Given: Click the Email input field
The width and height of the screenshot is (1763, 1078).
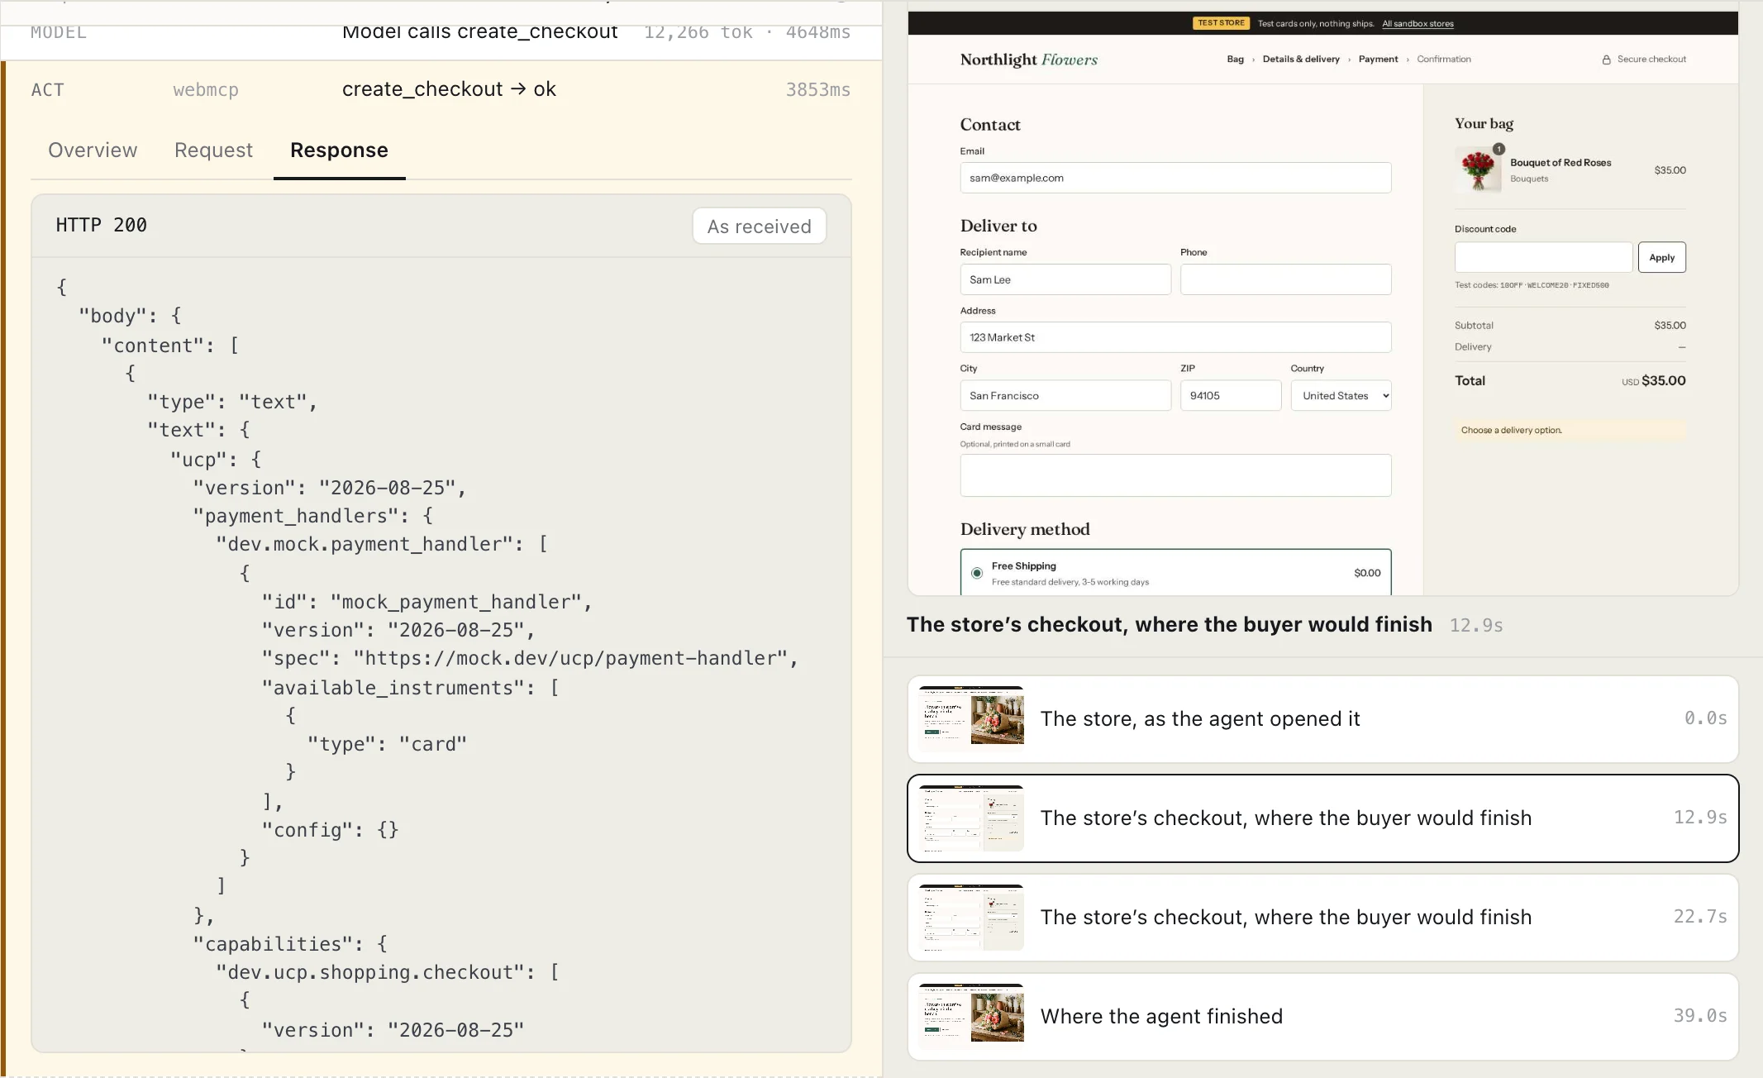Looking at the screenshot, I should click(x=1175, y=178).
